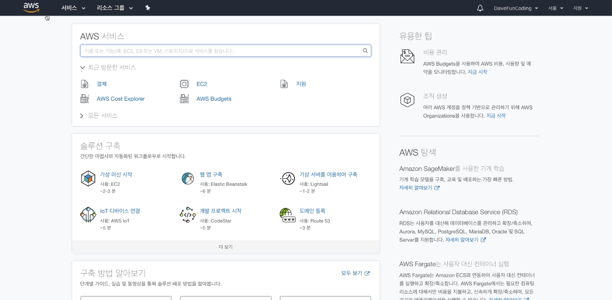
Task: Click the AWS 탐색 heading
Action: [417, 152]
